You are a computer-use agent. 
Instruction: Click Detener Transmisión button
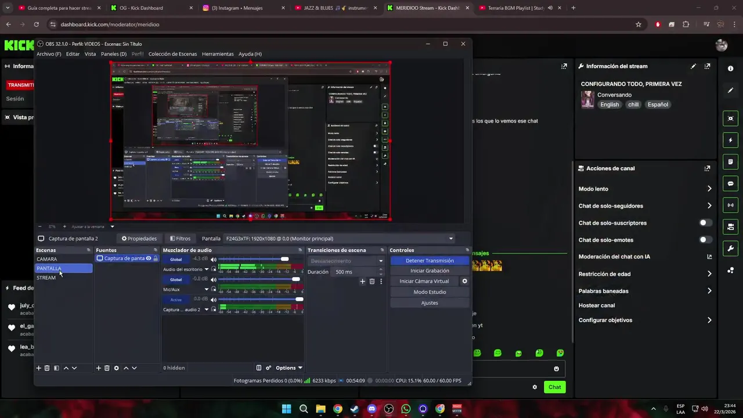pos(430,261)
